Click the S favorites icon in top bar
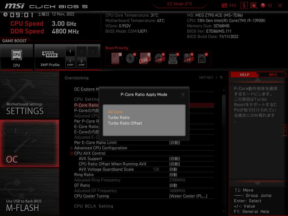Screen dimensions: 288x216 [244, 5]
